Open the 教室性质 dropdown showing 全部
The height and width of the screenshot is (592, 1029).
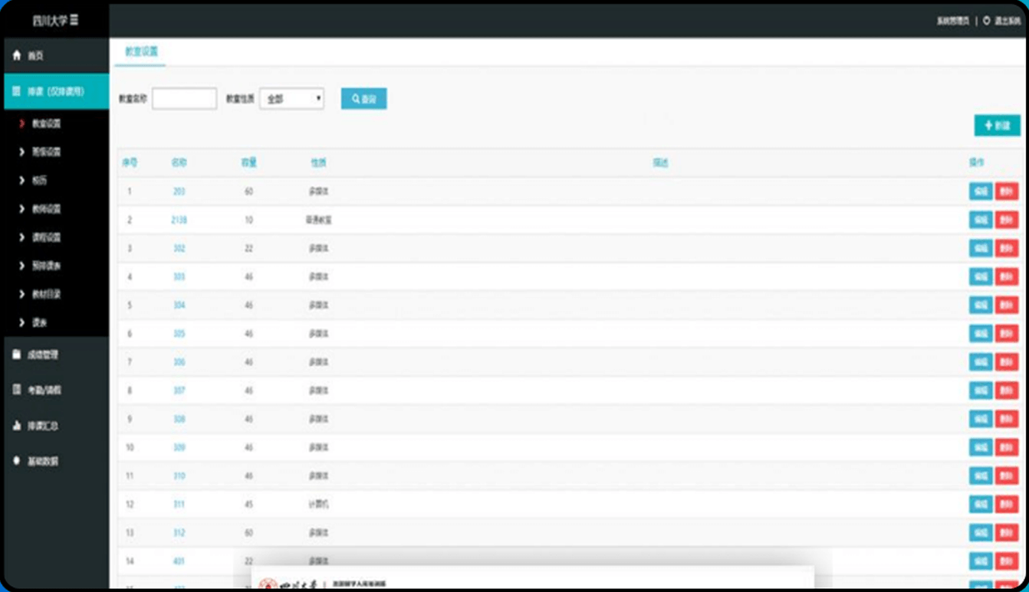pos(291,99)
